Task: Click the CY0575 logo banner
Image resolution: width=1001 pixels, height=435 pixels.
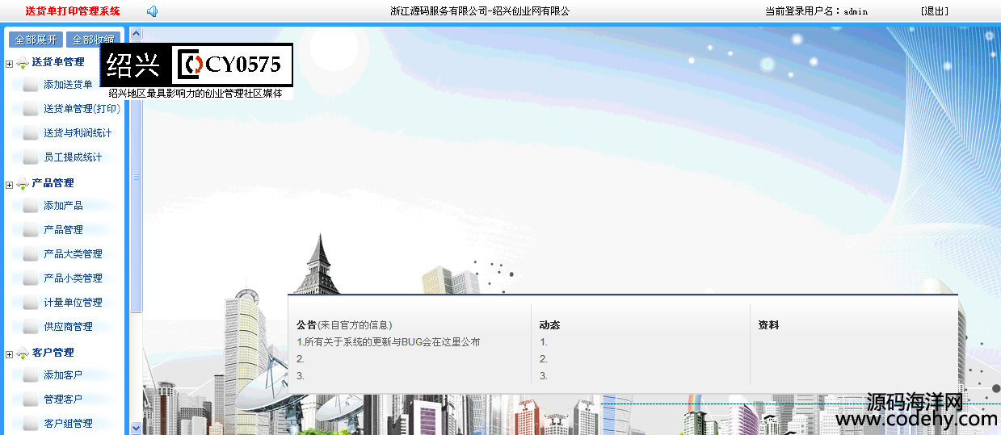Action: pyautogui.click(x=197, y=65)
